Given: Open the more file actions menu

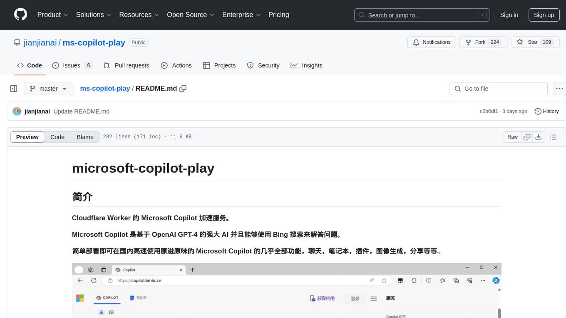Looking at the screenshot, I should [x=559, y=89].
